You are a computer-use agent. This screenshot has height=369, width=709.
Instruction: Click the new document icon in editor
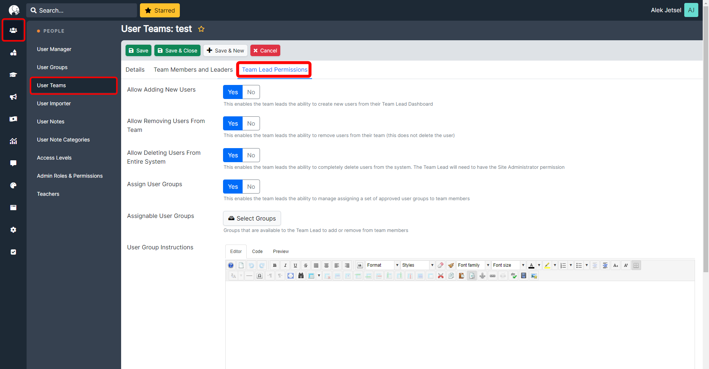[241, 265]
